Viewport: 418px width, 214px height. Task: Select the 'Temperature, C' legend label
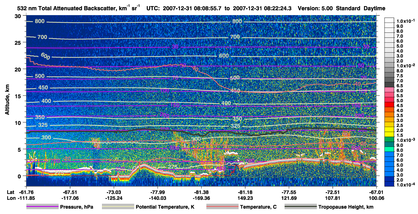click(258, 207)
